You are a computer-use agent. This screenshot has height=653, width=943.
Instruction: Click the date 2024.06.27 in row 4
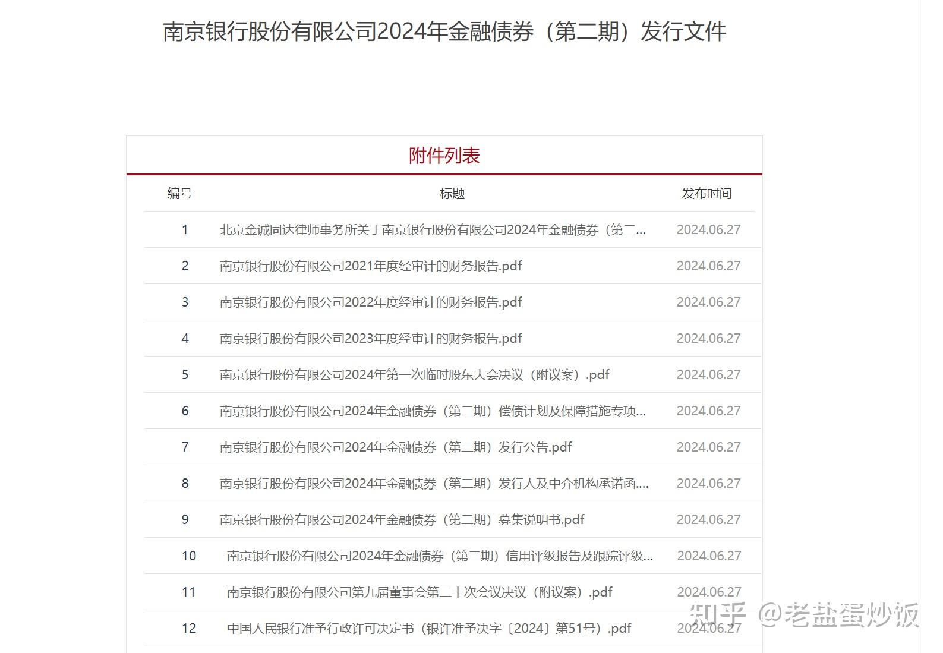709,339
